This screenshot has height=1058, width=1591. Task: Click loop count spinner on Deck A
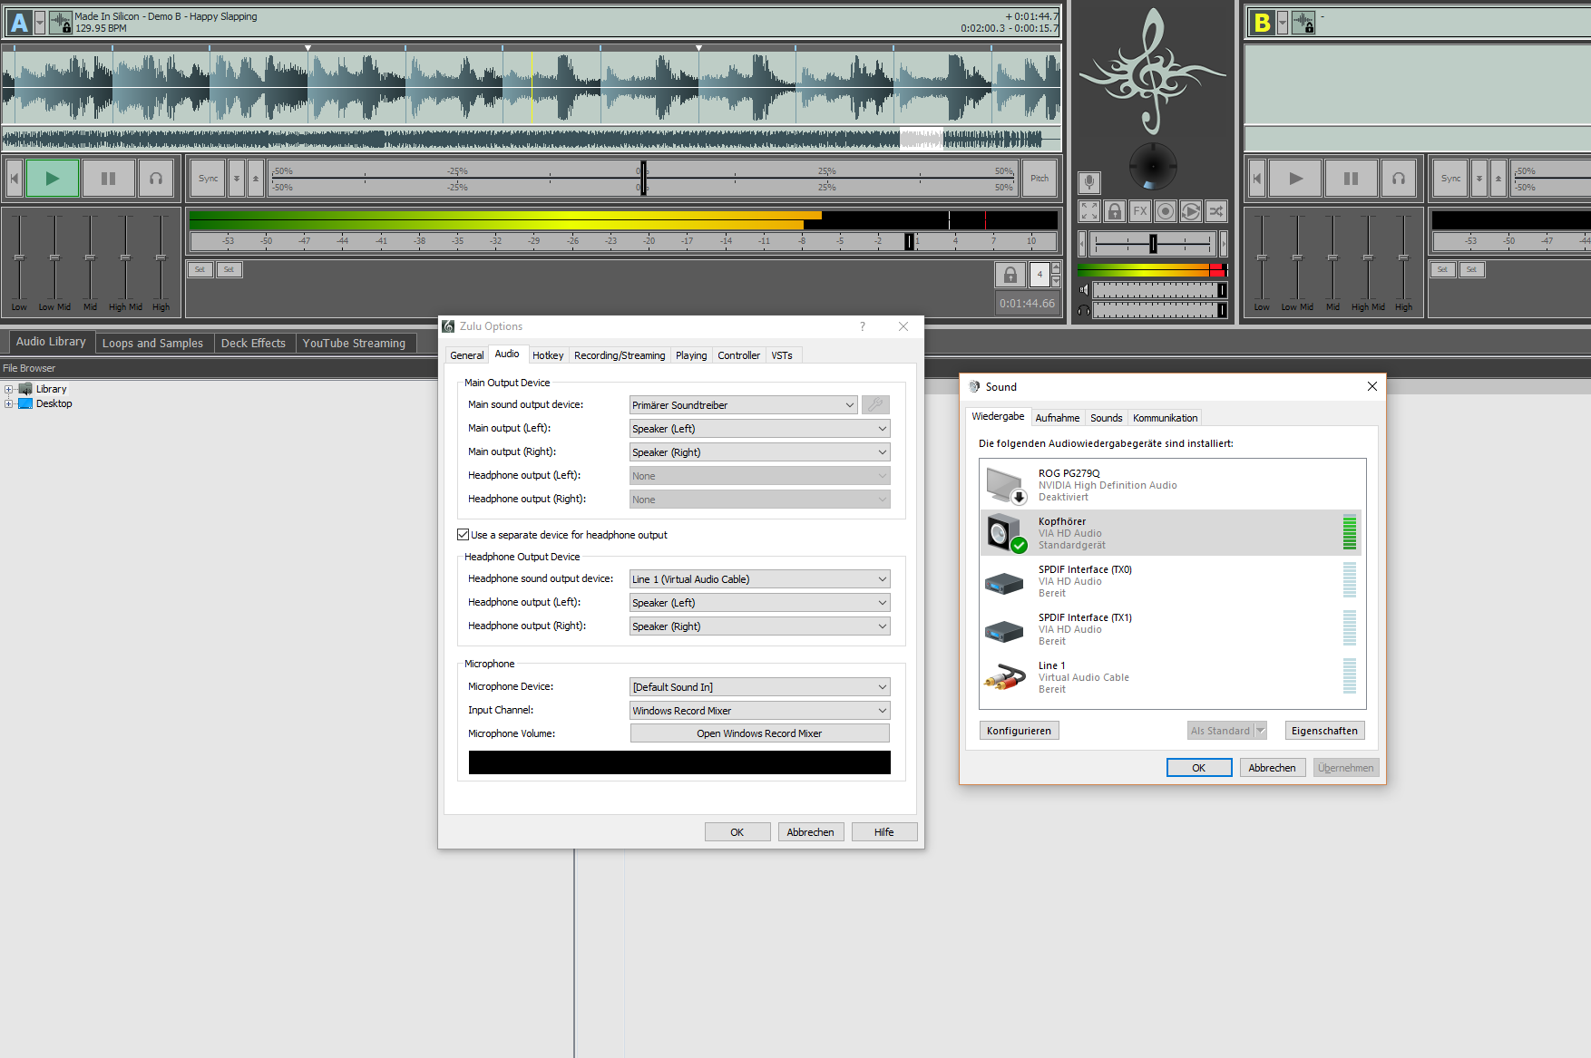(1056, 275)
